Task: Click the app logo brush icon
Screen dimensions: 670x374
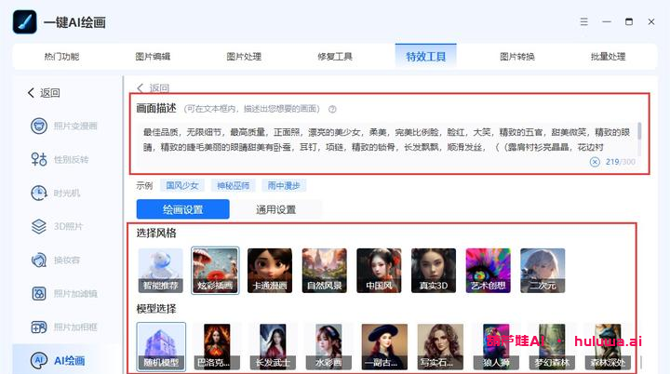Action: 25,21
